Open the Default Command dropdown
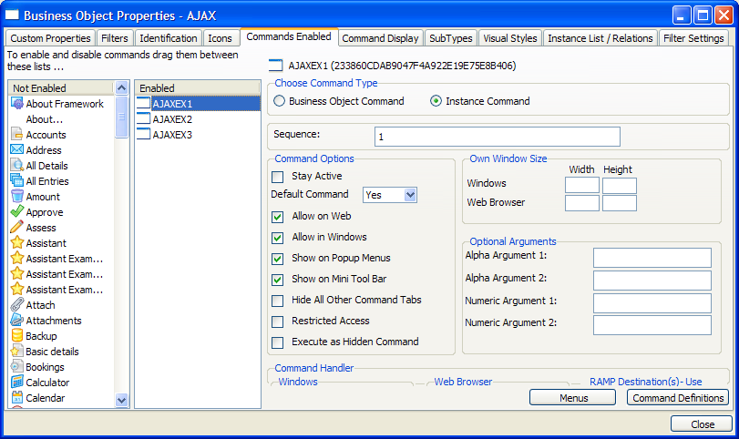 [x=409, y=195]
